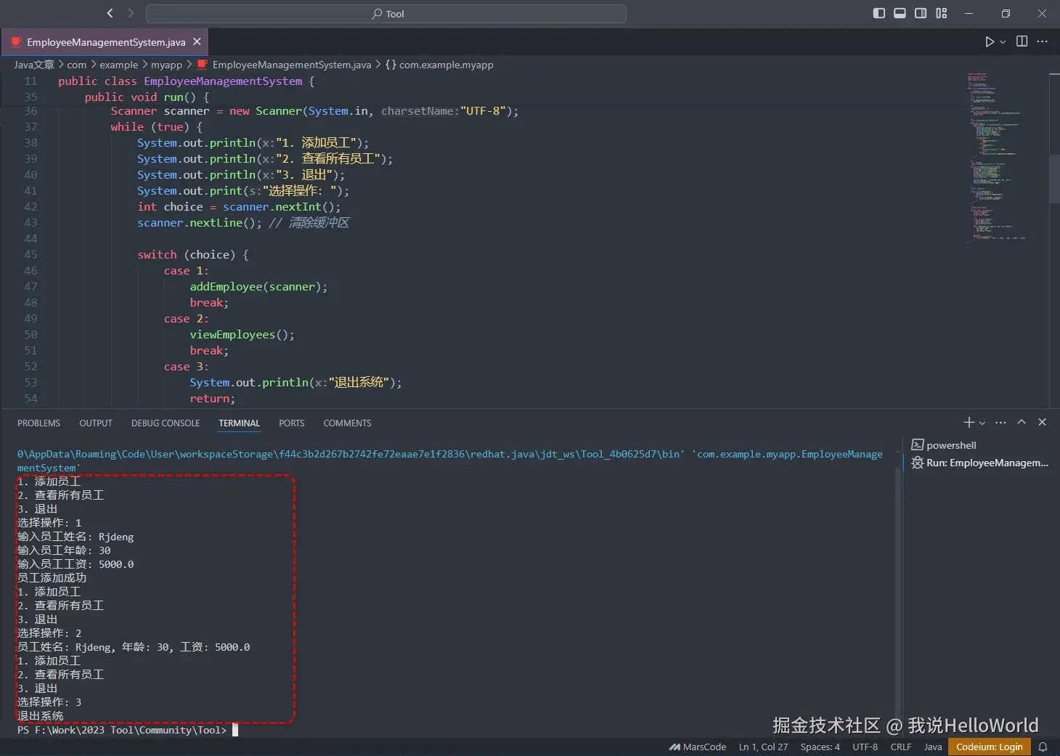Open editor more actions menu
This screenshot has width=1060, height=756.
pyautogui.click(x=1043, y=41)
